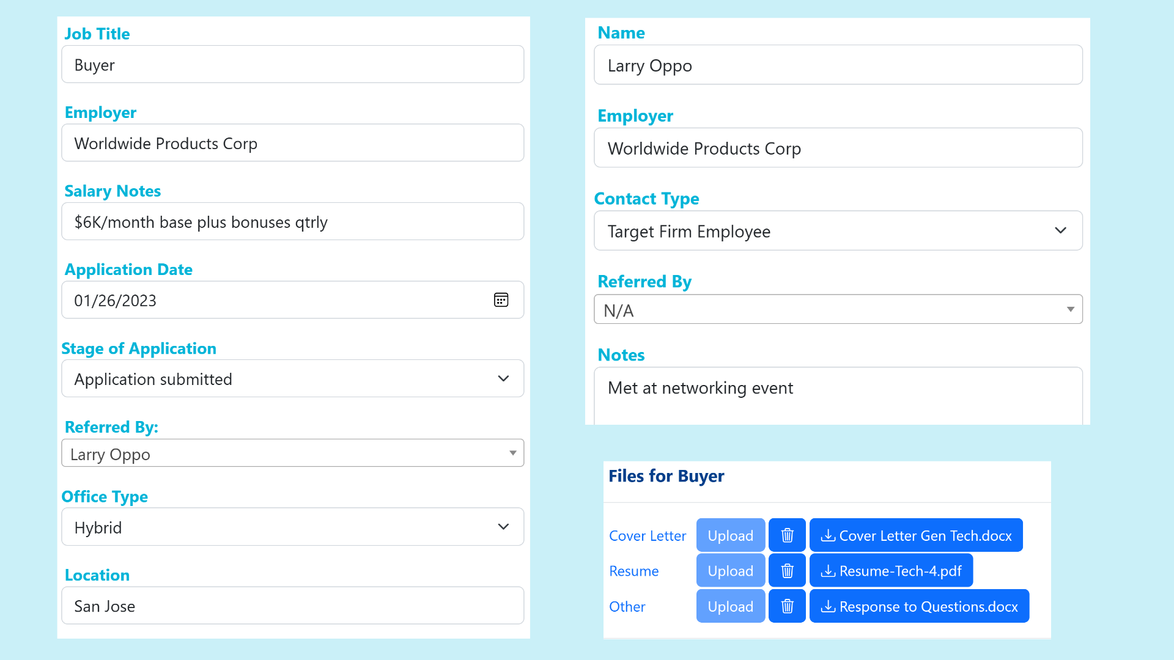Click the Location field showing San Jose

point(292,605)
